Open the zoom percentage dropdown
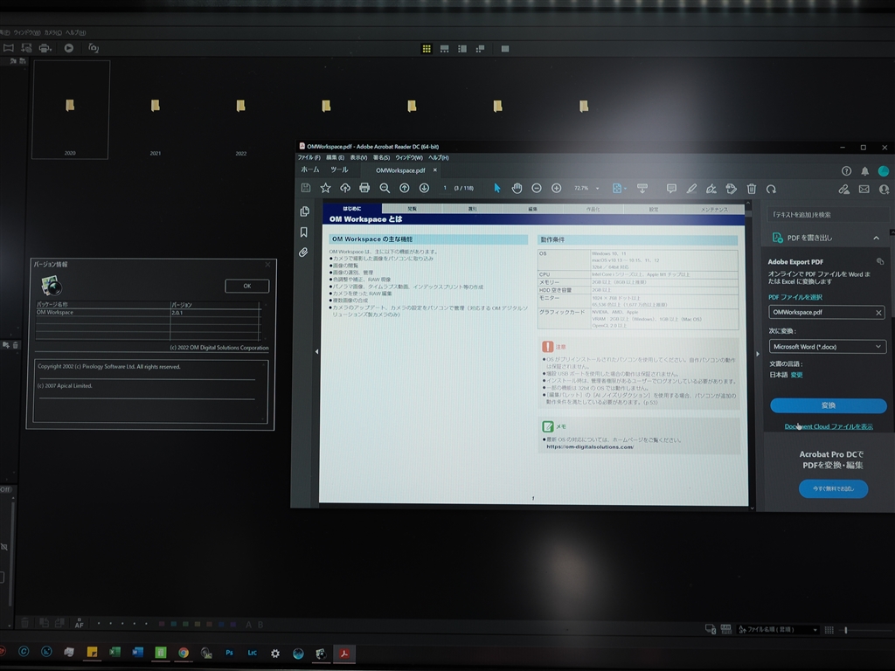The height and width of the screenshot is (671, 895). click(598, 189)
